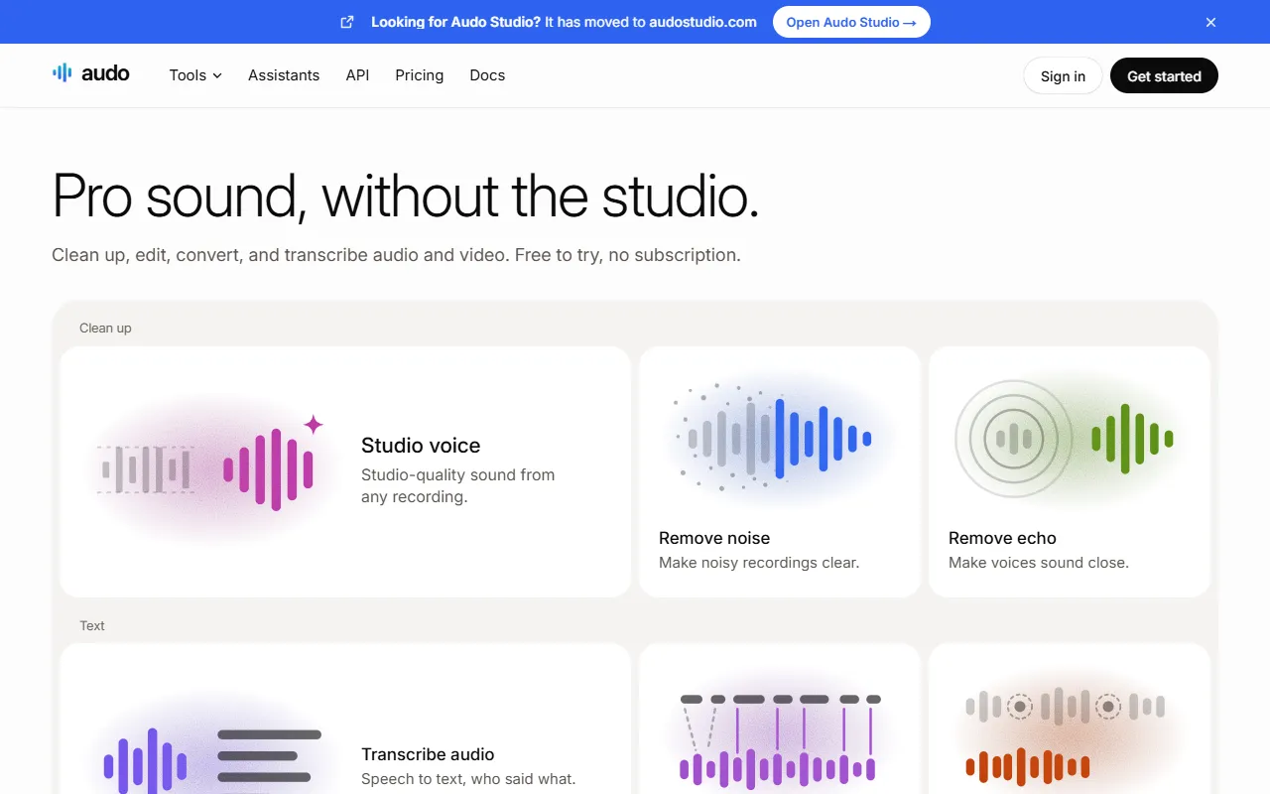Click 'Pro sound, without the studio.' headline

click(406, 196)
